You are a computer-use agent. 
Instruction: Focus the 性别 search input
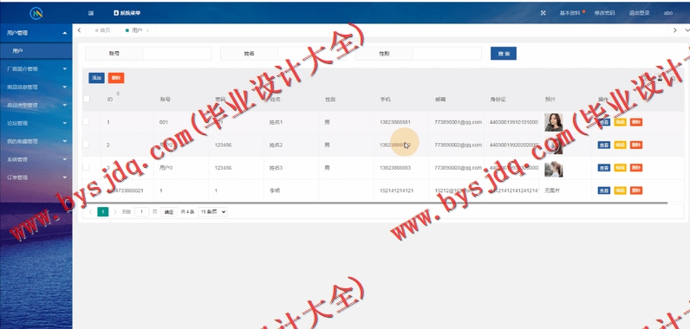(x=447, y=54)
